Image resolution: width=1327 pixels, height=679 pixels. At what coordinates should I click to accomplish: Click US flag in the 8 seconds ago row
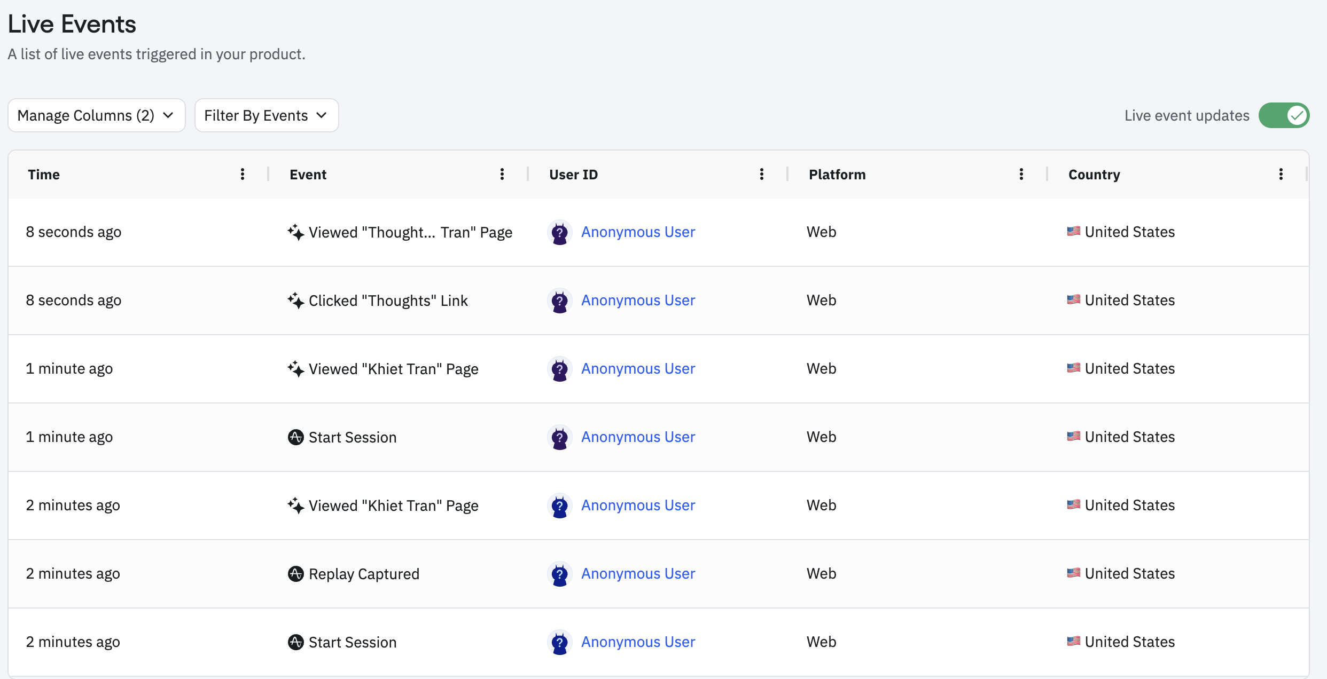(x=1074, y=232)
